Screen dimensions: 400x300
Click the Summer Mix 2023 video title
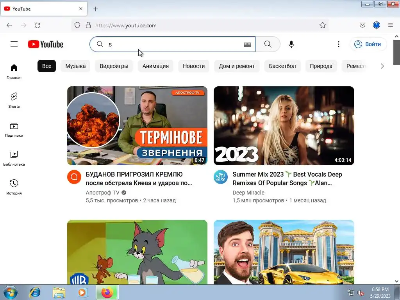click(x=287, y=179)
